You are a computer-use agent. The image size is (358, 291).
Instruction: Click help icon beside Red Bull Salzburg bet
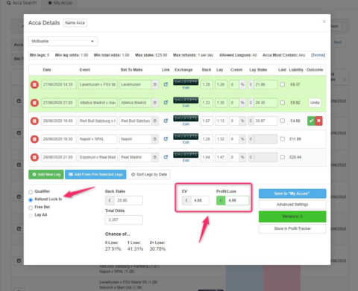pos(155,121)
